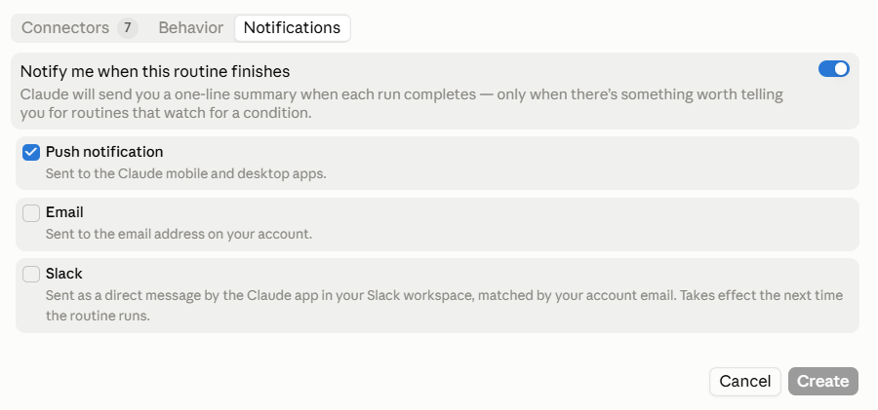This screenshot has height=410, width=878.
Task: Click the "Email" option label
Action: tap(64, 212)
